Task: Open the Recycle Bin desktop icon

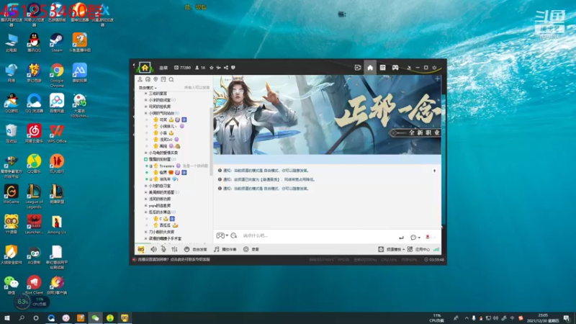Action: [12, 134]
